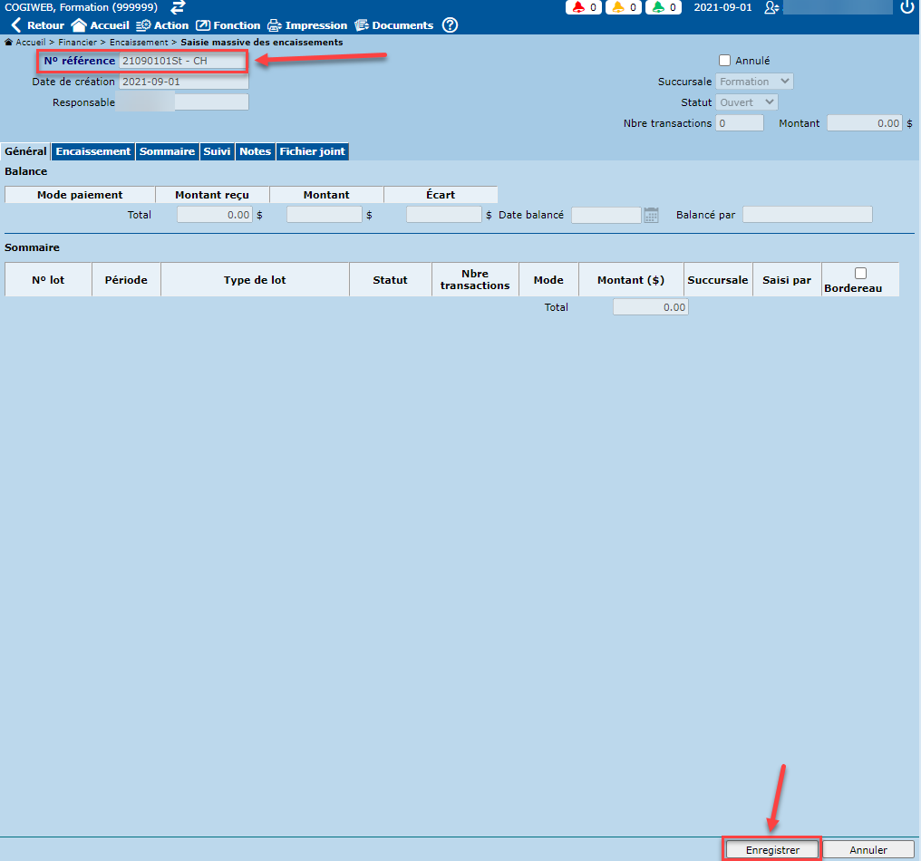Open the Impression menu
921x861 pixels.
307,25
